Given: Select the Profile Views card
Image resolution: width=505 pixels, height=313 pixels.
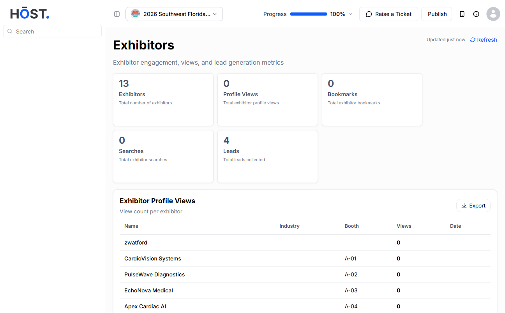Looking at the screenshot, I should click(268, 100).
